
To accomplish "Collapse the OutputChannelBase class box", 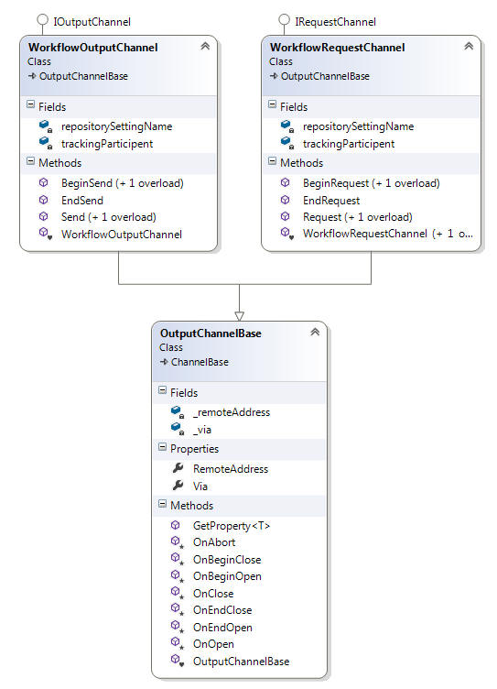I will tap(315, 332).
